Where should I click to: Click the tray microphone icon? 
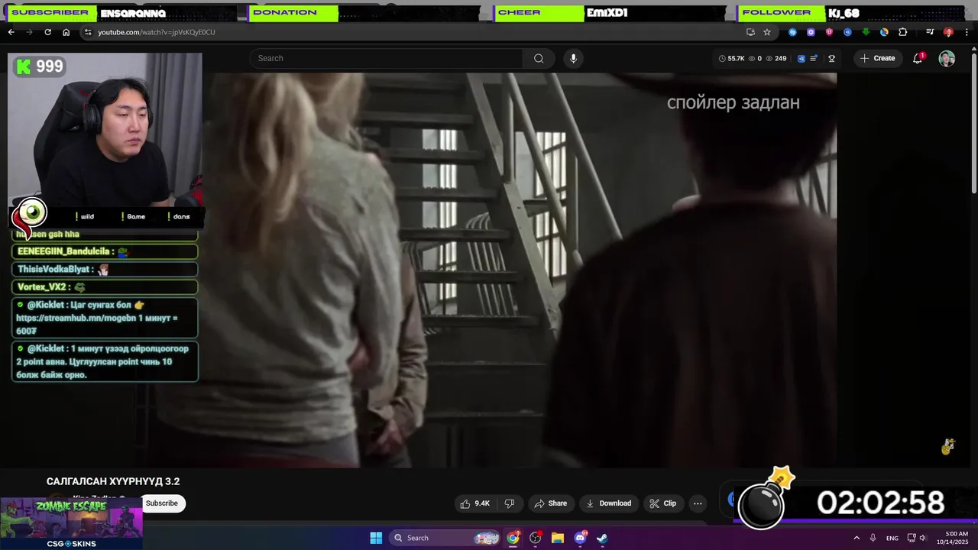click(873, 538)
